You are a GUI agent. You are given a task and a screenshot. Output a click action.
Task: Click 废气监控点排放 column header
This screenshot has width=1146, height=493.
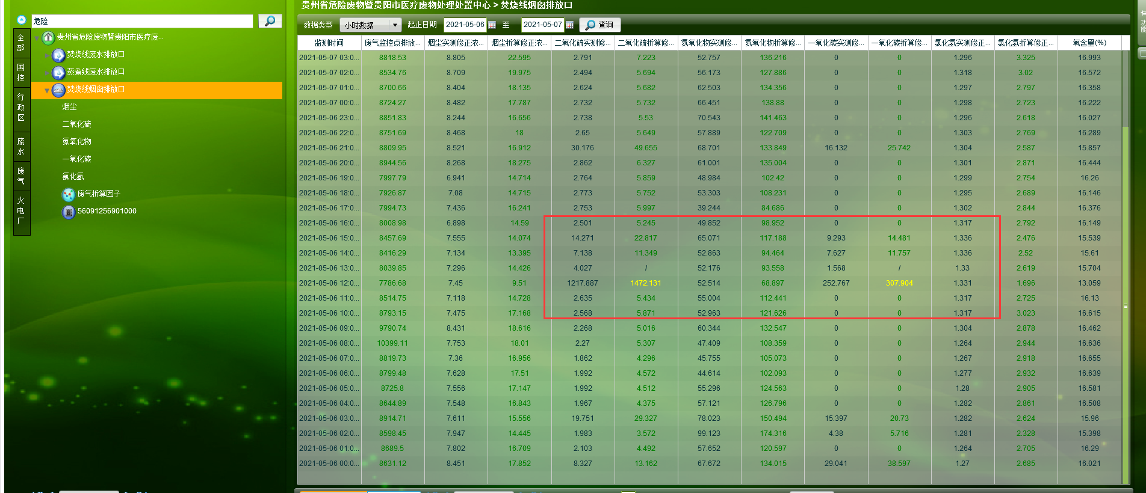click(392, 43)
